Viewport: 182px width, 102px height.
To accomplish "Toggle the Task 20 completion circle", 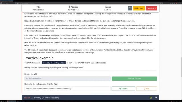I will click(x=32, y=98).
